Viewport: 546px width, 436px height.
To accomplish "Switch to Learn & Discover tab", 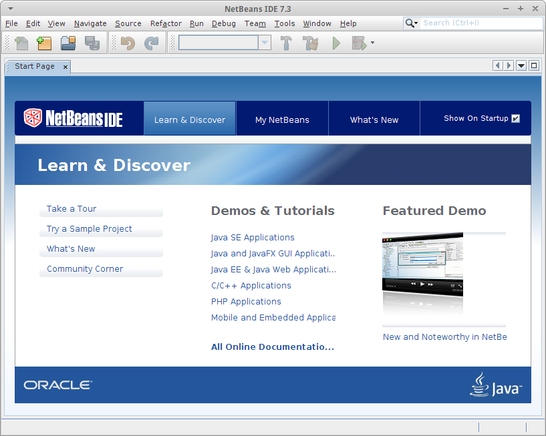I will pos(190,118).
